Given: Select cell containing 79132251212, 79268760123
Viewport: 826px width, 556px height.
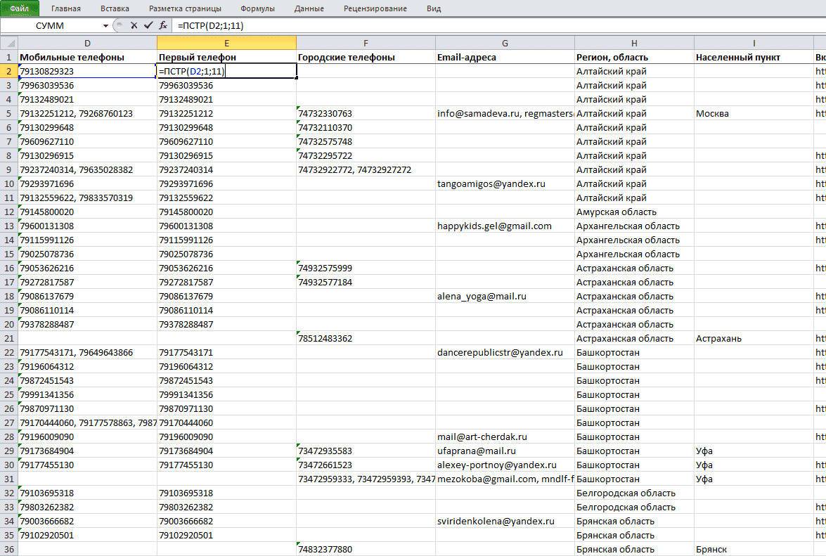Looking at the screenshot, I should coord(87,113).
